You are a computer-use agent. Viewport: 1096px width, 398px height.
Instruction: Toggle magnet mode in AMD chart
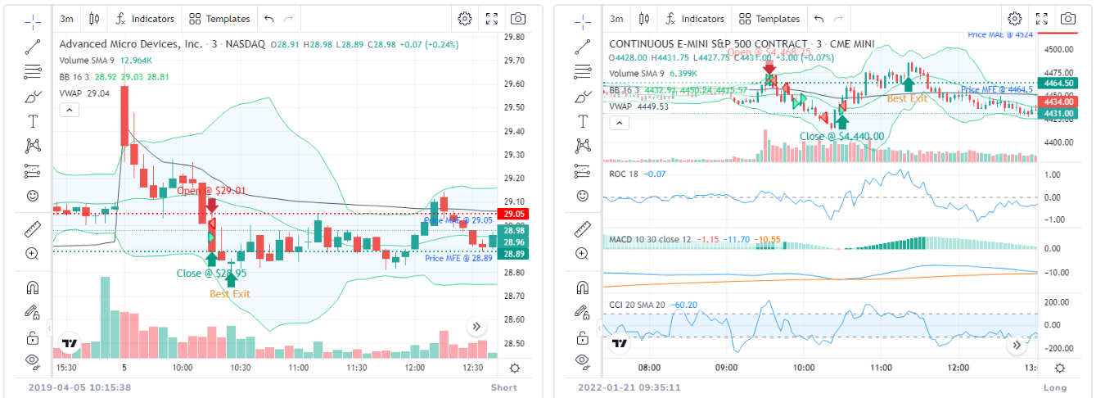tap(33, 287)
